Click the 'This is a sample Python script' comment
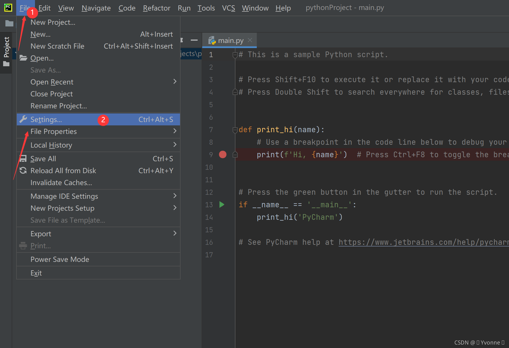The image size is (509, 348). 313,55
